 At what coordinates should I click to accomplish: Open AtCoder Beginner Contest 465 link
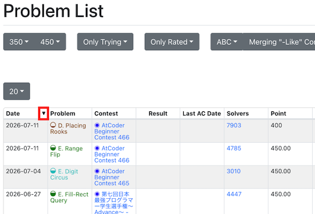point(112,177)
